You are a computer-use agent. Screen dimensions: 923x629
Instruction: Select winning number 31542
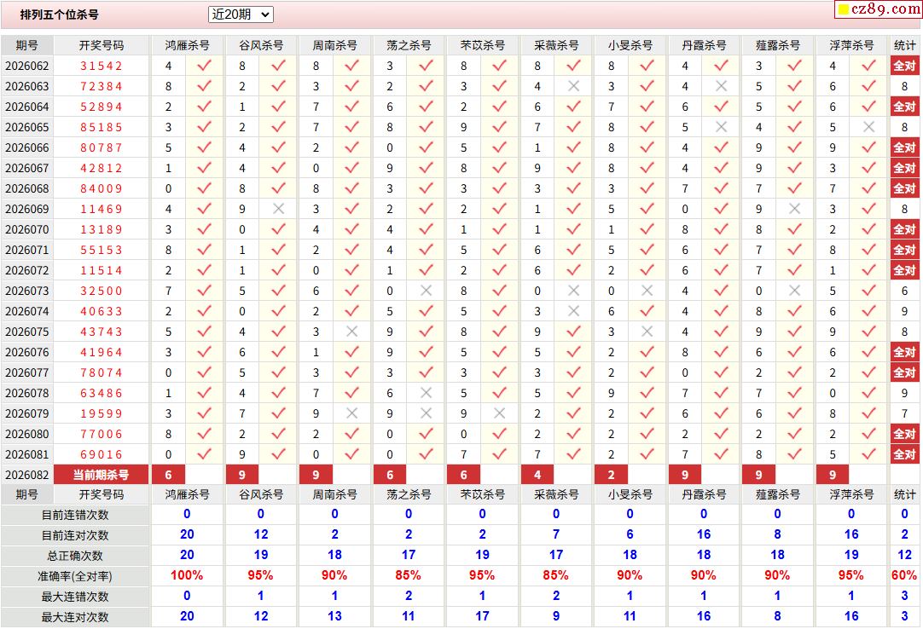click(102, 66)
